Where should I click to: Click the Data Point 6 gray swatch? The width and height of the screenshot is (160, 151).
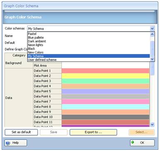click(x=106, y=97)
